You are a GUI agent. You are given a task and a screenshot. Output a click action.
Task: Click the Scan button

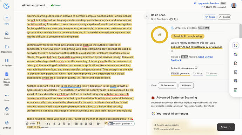click(x=226, y=127)
